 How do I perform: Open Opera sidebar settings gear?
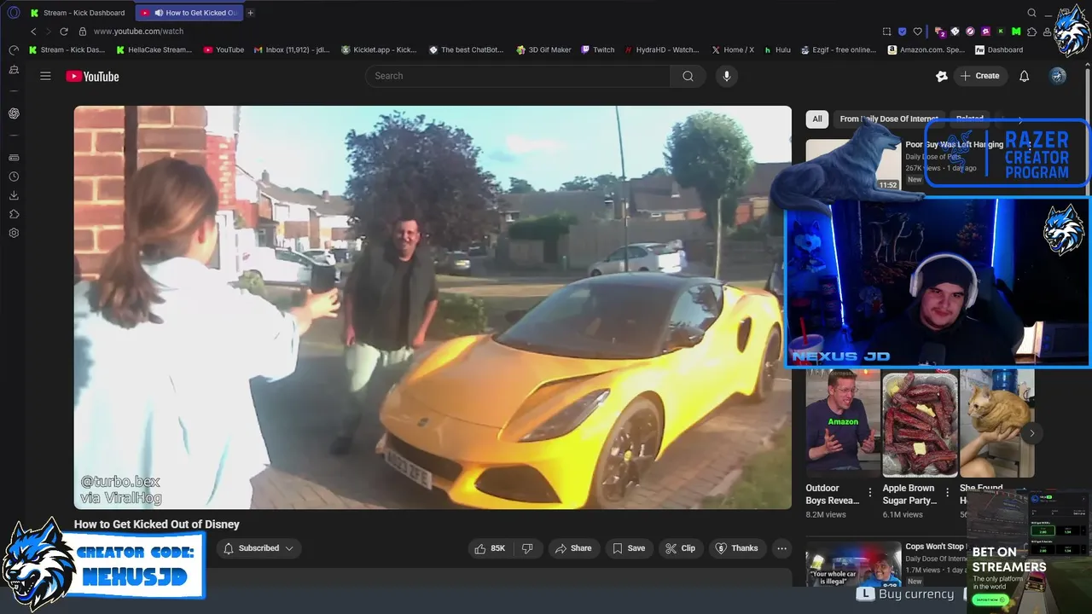[x=14, y=233]
